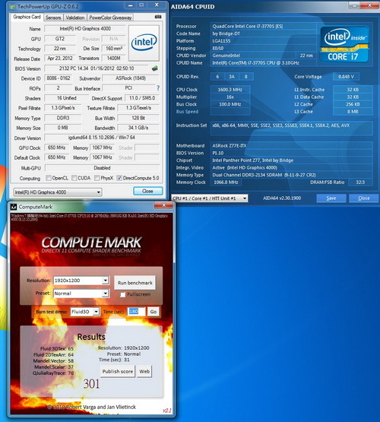The height and width of the screenshot is (422, 380).
Task: Click the Multi-GPU Disabled field
Action: pyautogui.click(x=102, y=168)
